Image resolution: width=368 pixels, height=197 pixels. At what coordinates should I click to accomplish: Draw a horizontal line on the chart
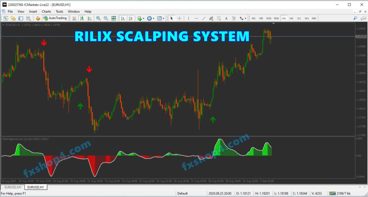[x=196, y=18]
